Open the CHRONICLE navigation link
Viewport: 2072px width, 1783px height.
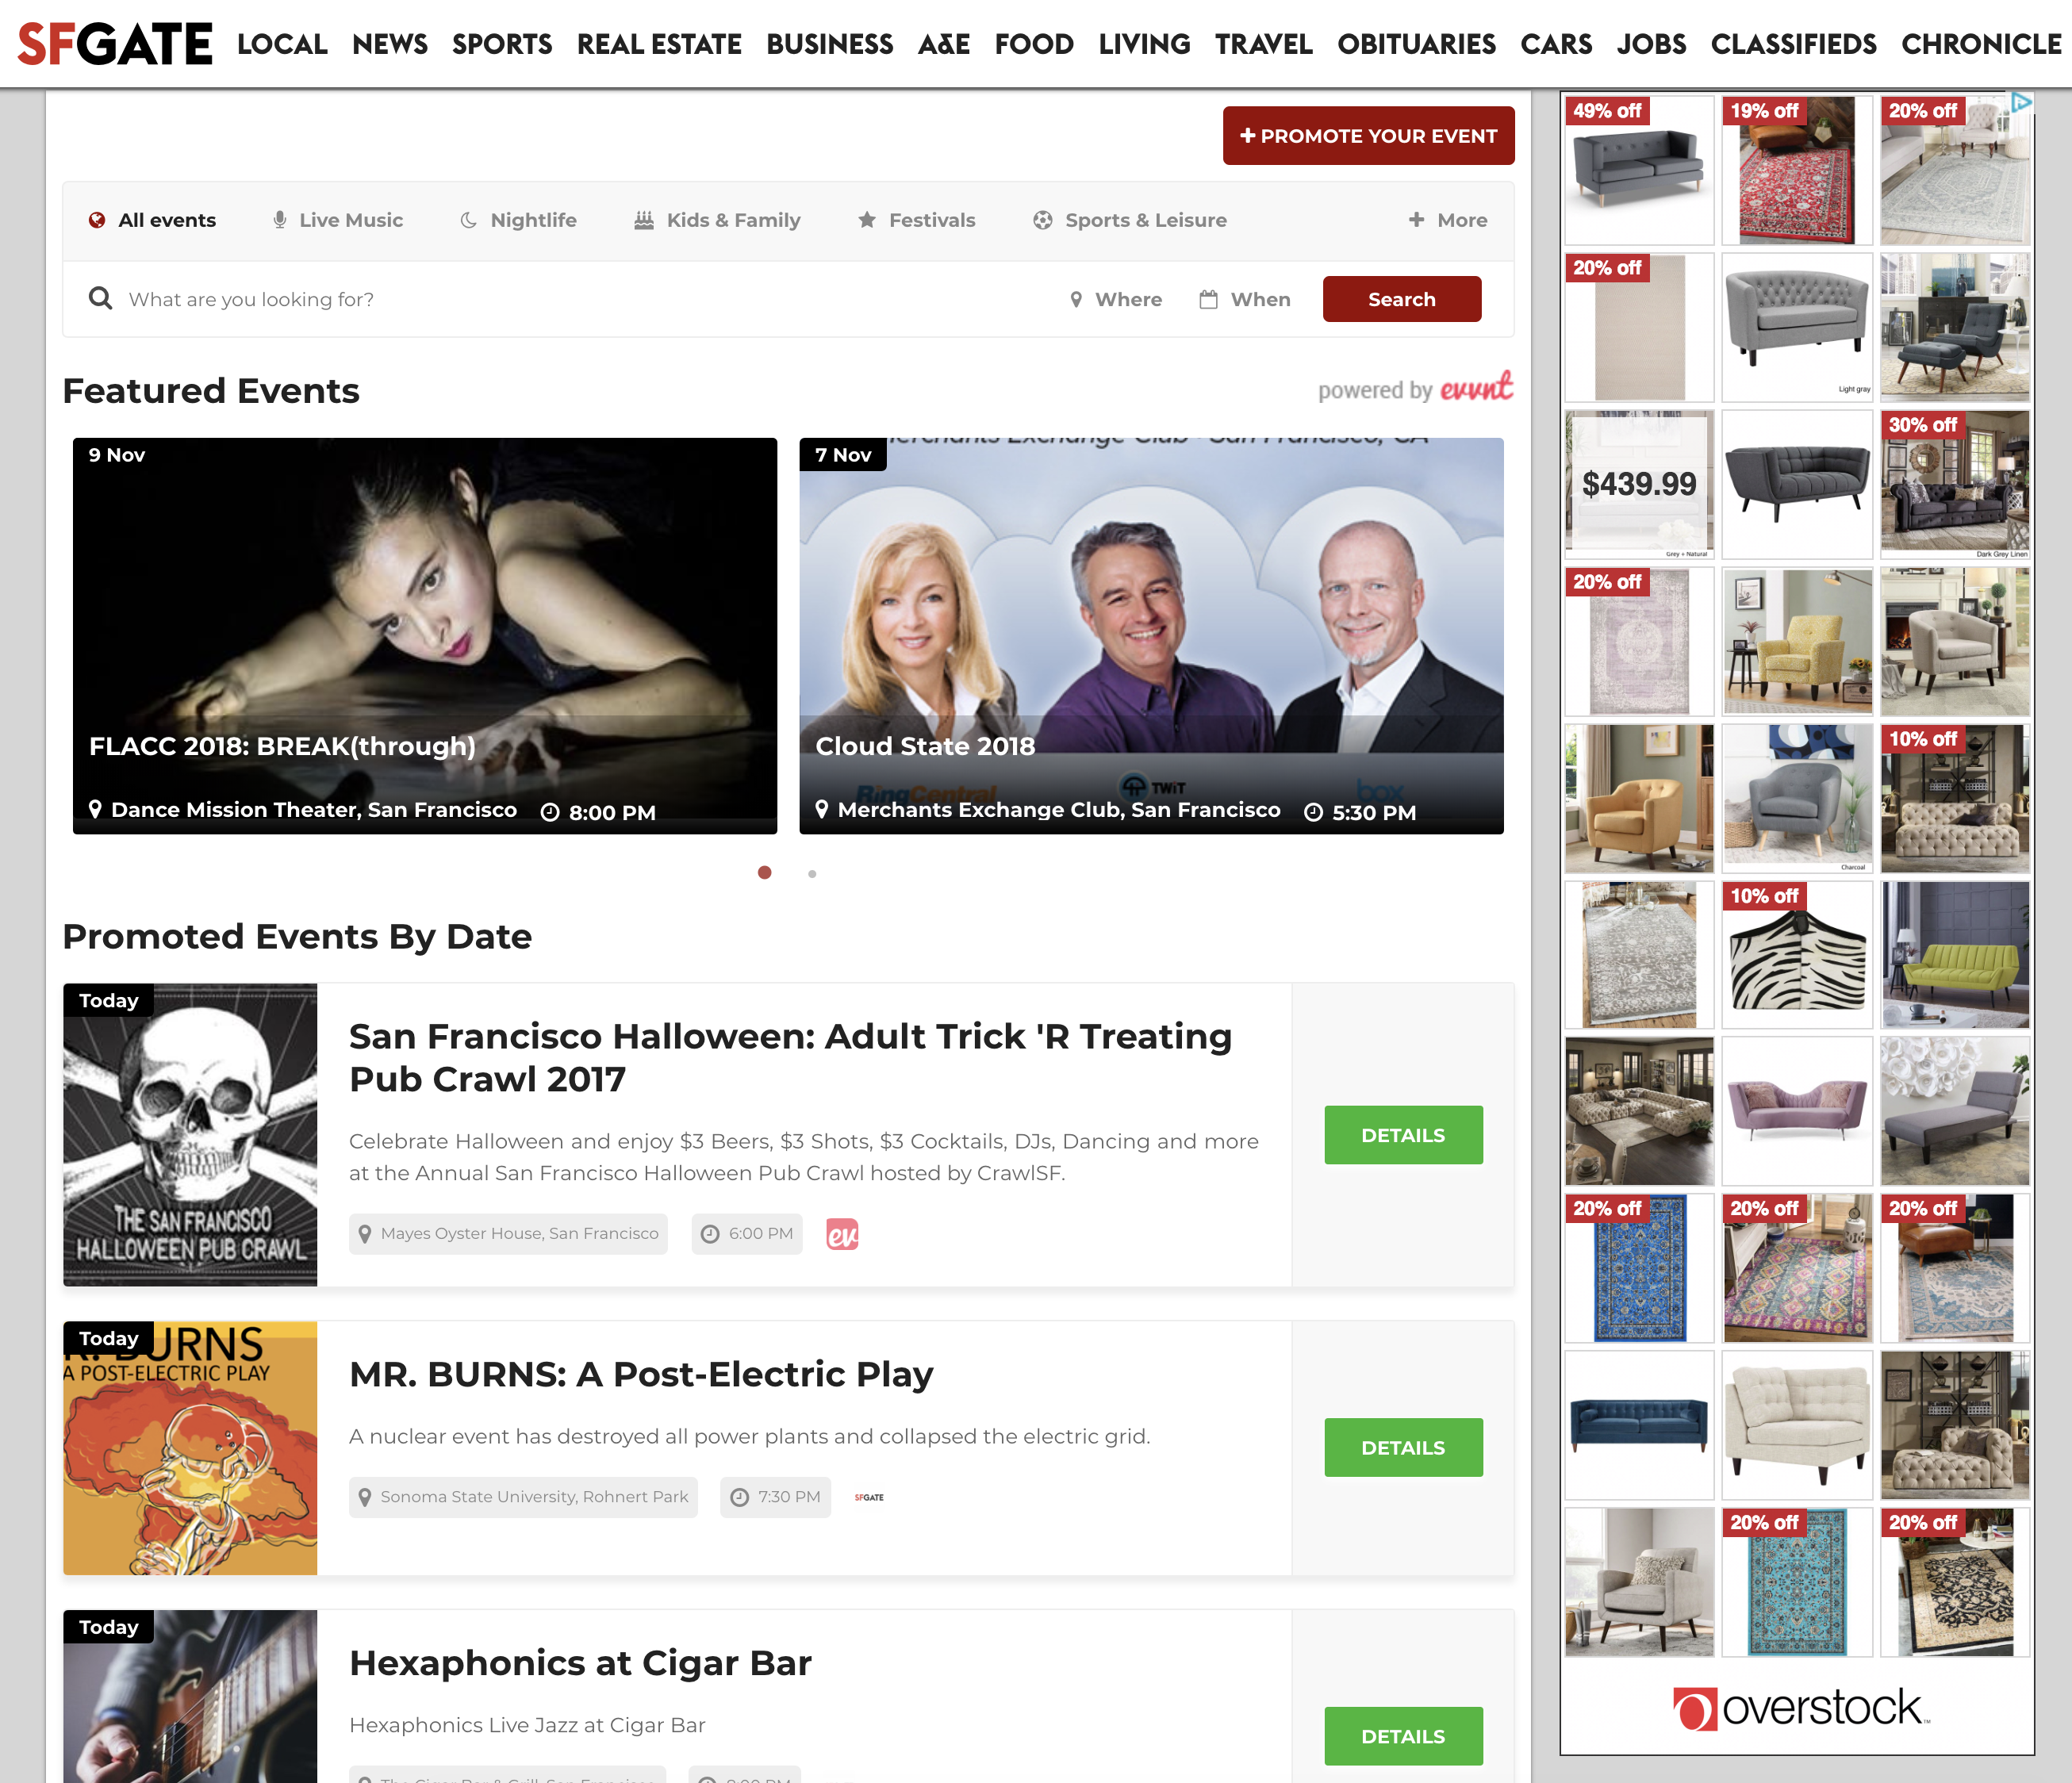pyautogui.click(x=1981, y=44)
